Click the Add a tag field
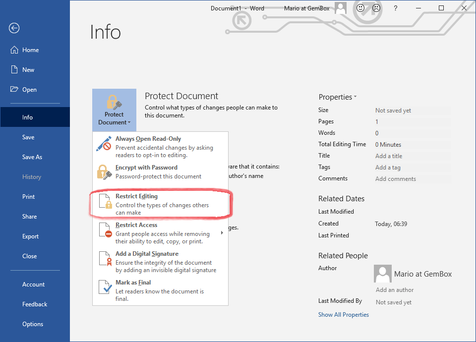 pyautogui.click(x=388, y=168)
